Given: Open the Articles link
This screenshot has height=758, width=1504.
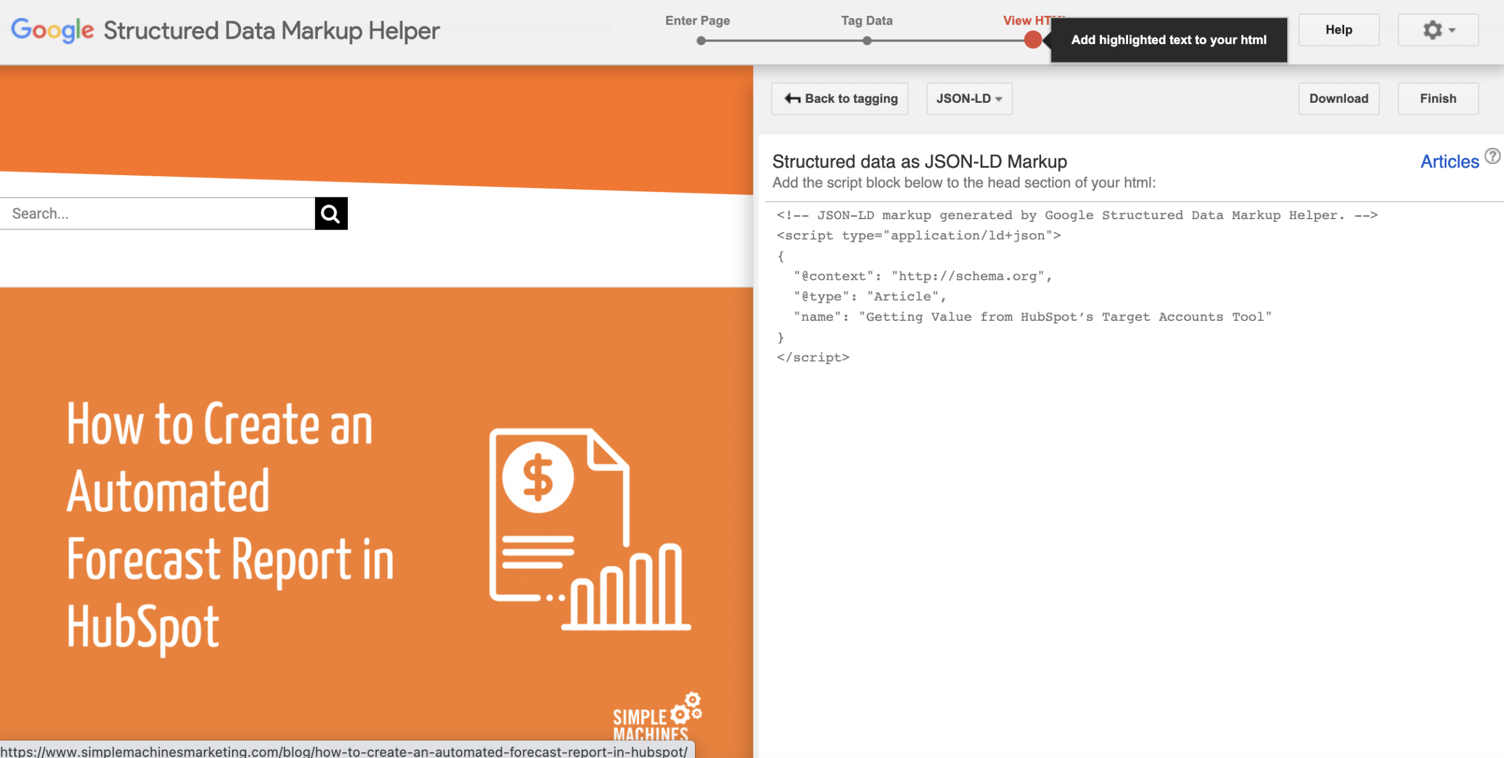Looking at the screenshot, I should click(x=1449, y=162).
